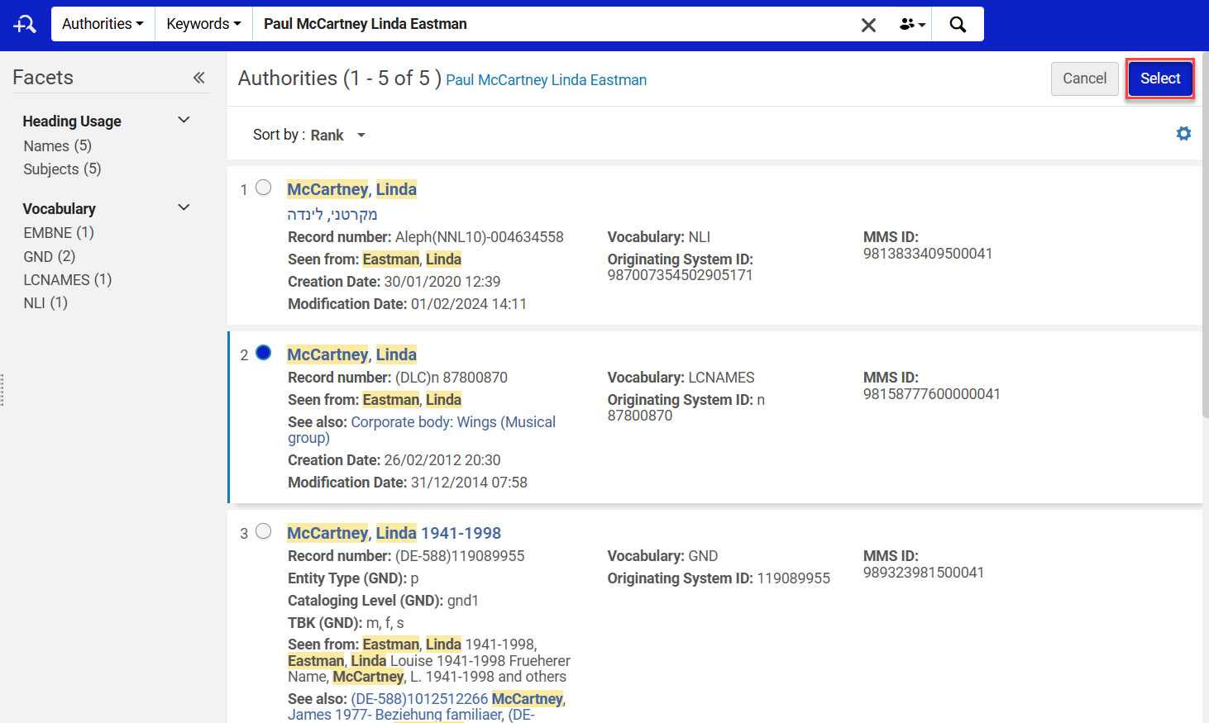Open the Keywords index dropdown

[203, 24]
